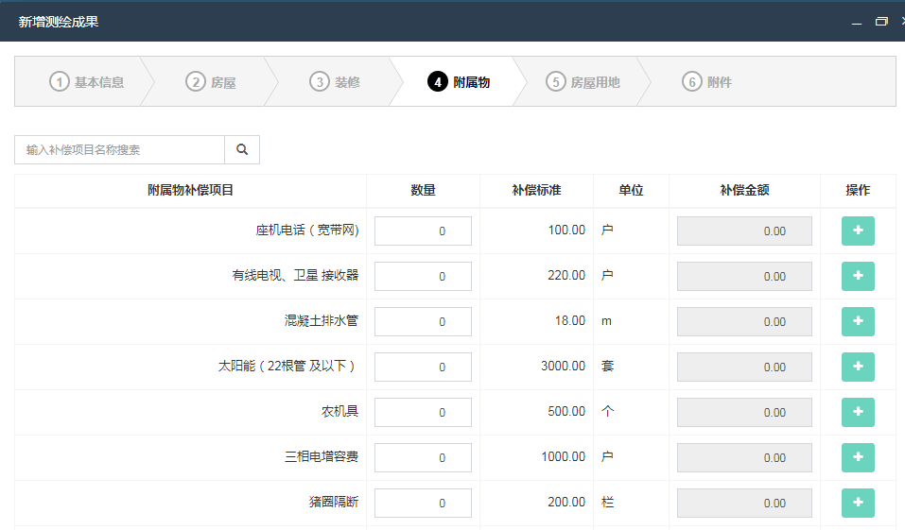Click the 500.00 compensation standard value
The height and width of the screenshot is (530, 905).
click(x=566, y=411)
